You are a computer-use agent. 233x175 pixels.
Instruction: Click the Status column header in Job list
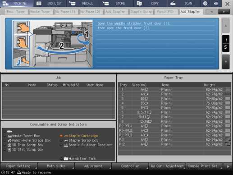coord(52,85)
